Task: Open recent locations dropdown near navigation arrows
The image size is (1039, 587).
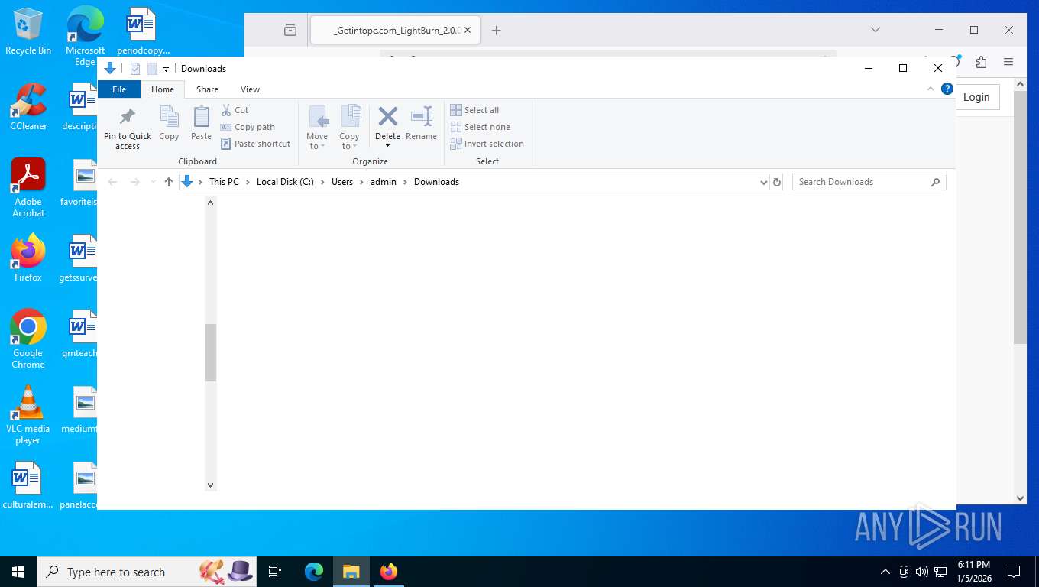Action: pyautogui.click(x=154, y=182)
